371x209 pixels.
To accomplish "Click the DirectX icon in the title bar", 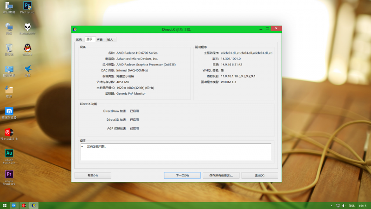I will [x=75, y=29].
